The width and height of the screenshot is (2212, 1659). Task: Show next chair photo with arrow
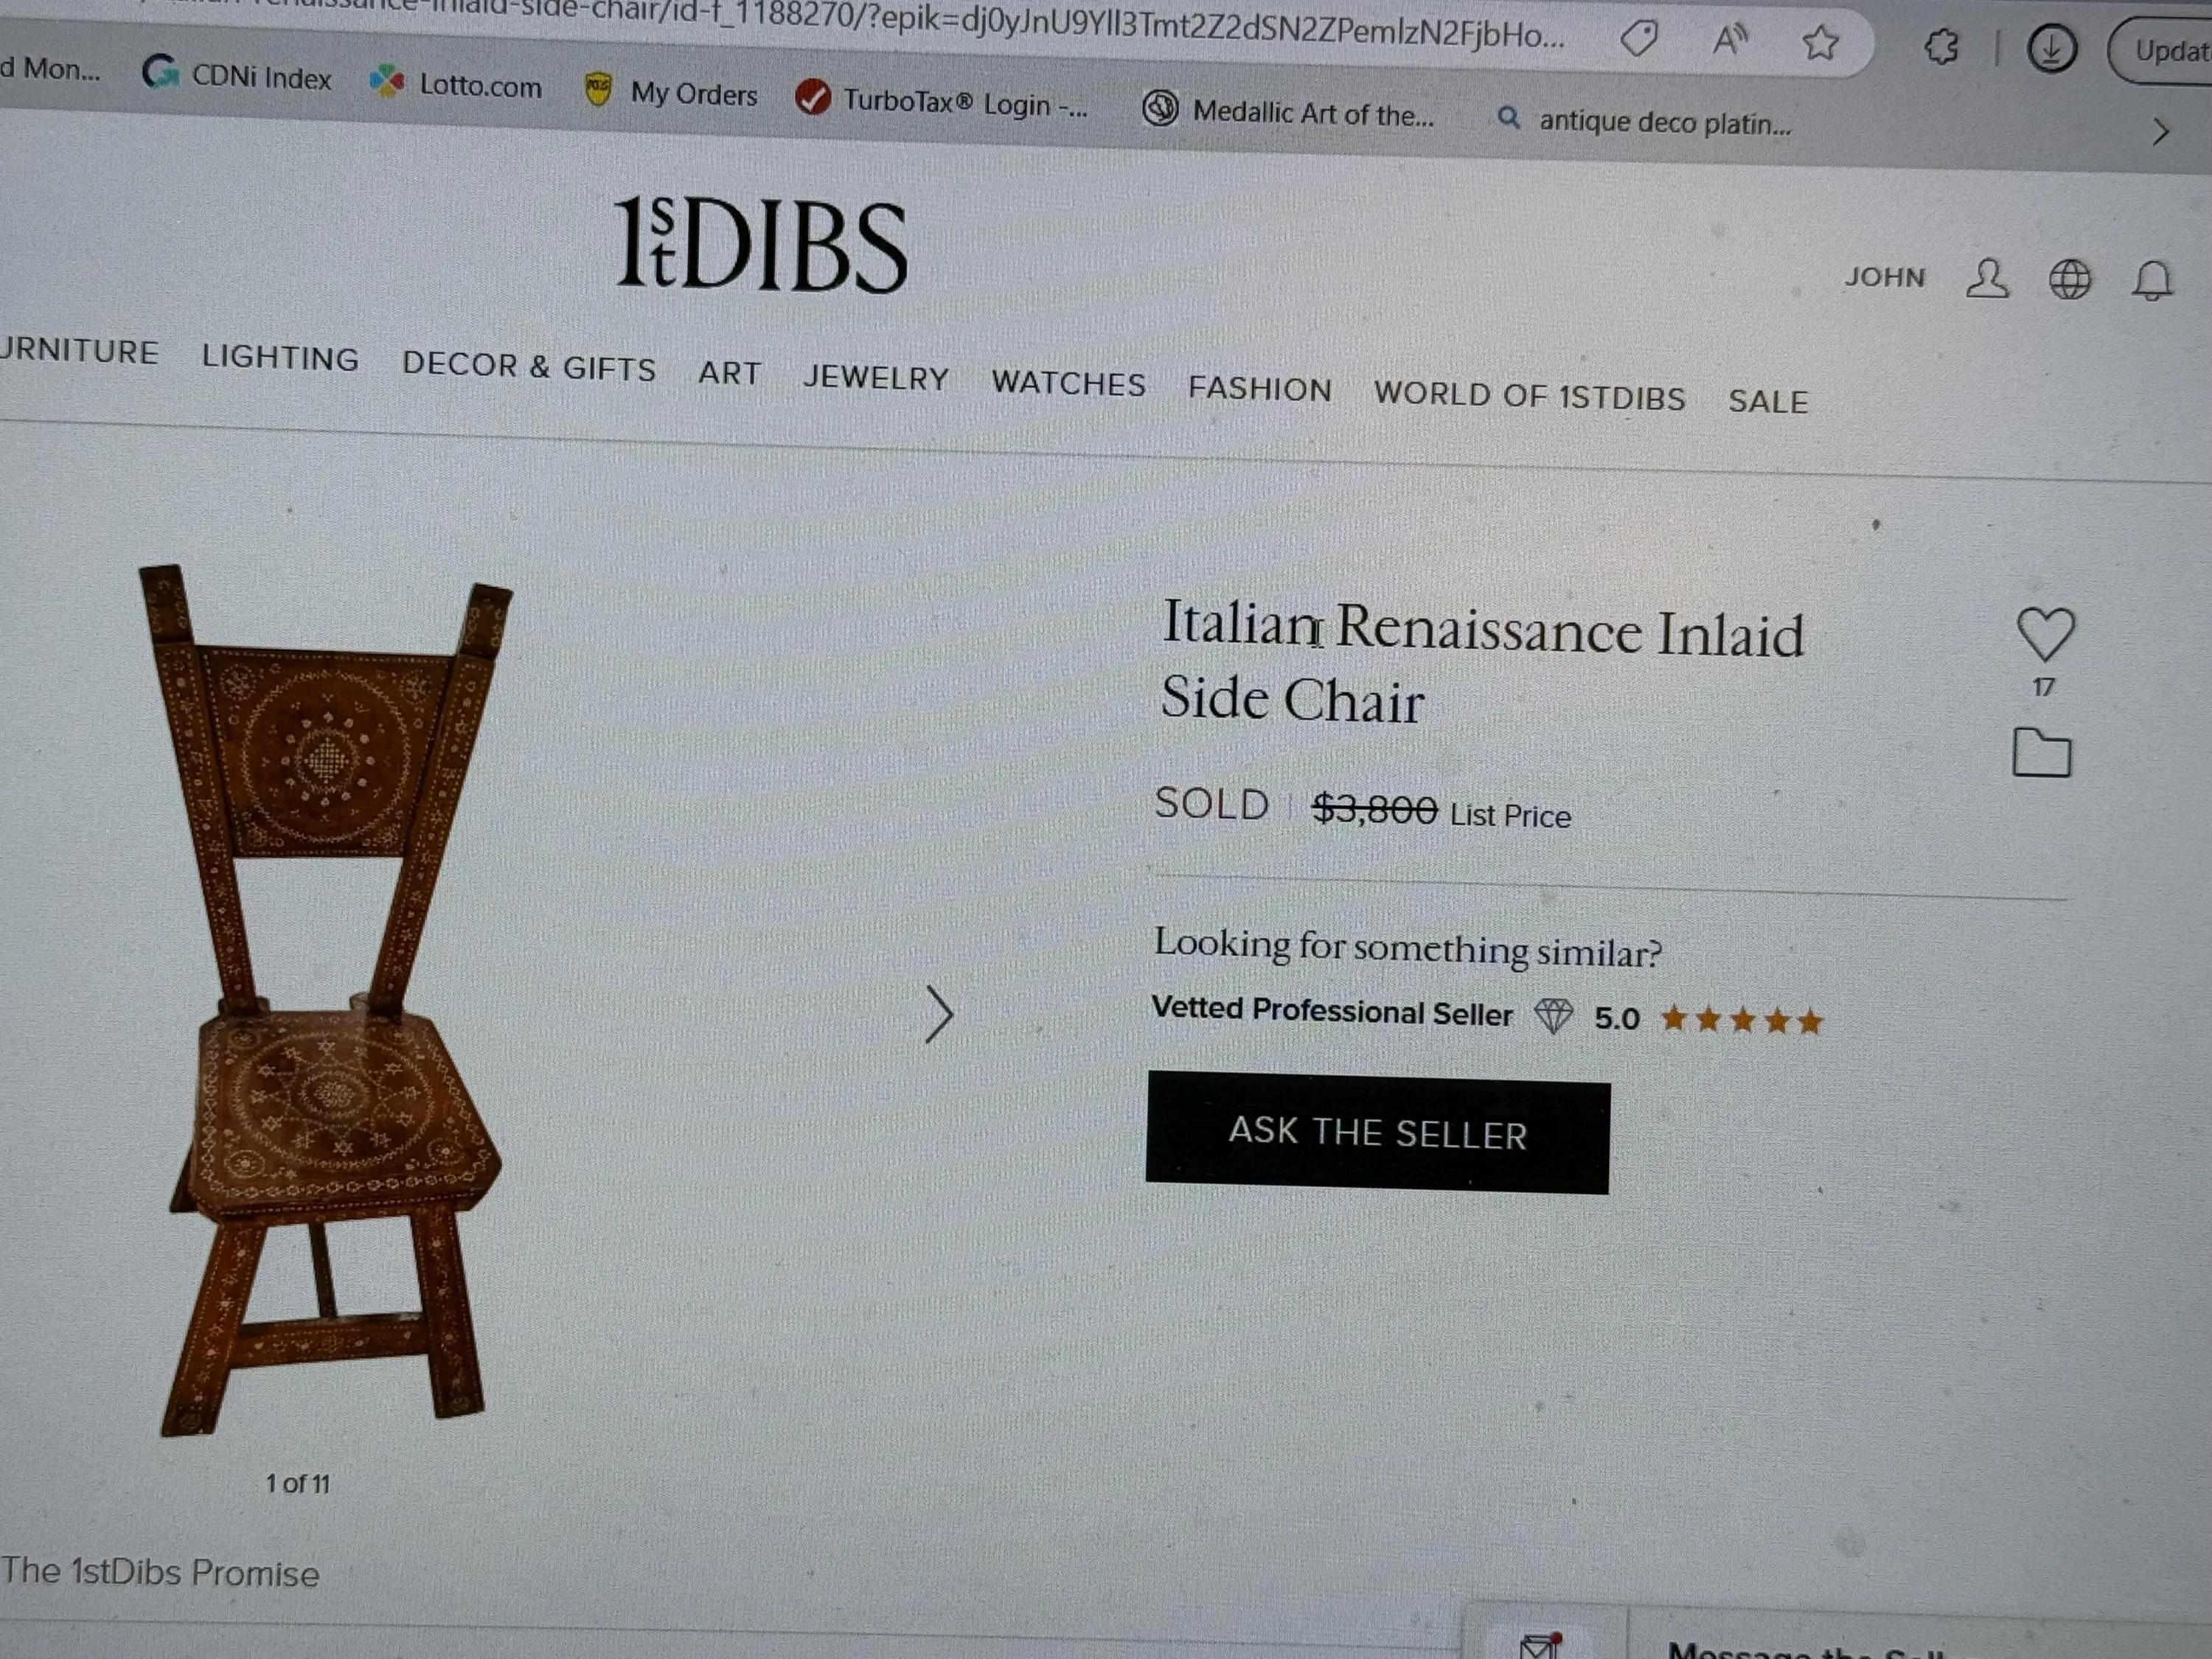pos(938,1015)
